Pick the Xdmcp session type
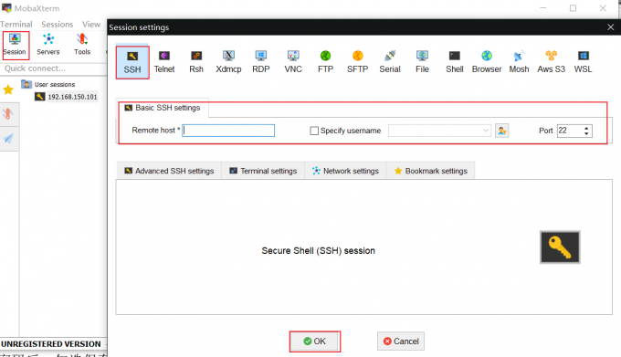This screenshot has width=621, height=357. (x=228, y=62)
